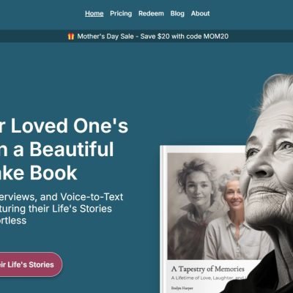Click the subtitle A Lifetime of Love, Laughter

(x=207, y=278)
